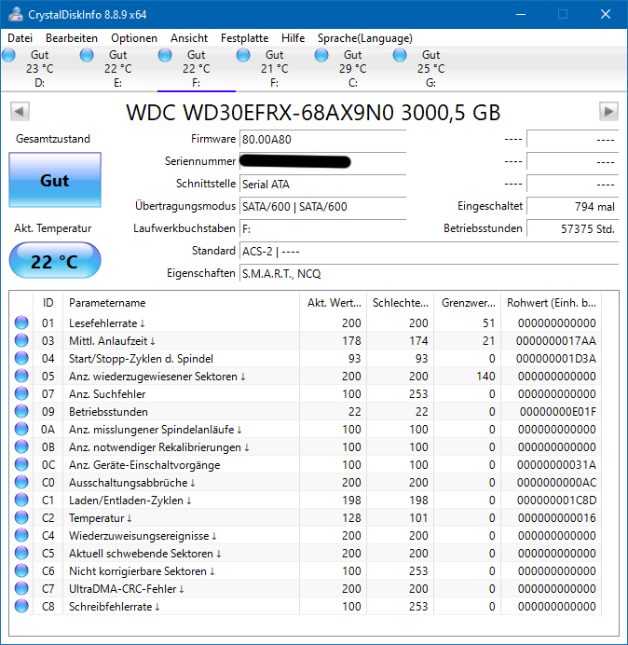This screenshot has height=645, width=628.
Task: Click status orb of Ausschaltungsabbrüche row
Action: coord(21,482)
